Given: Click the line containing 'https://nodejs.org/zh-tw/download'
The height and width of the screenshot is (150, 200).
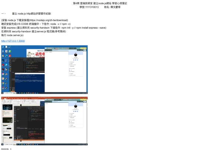Looking at the screenshot, I should pyautogui.click(x=34, y=20).
